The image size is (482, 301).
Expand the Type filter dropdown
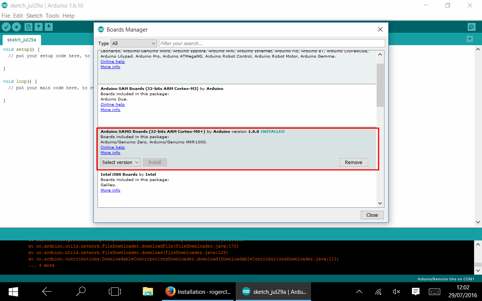[x=134, y=43]
